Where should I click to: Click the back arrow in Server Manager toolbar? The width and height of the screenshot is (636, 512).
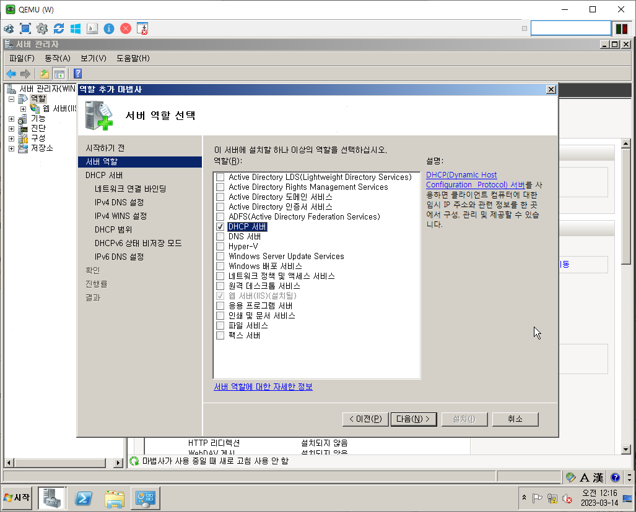pyautogui.click(x=11, y=74)
